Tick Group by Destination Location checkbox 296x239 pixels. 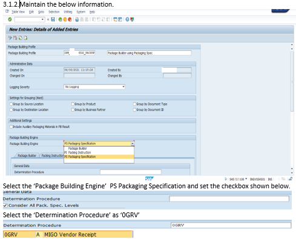(x=11, y=110)
